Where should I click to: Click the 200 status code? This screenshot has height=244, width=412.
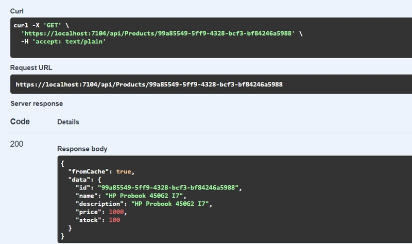coord(16,144)
